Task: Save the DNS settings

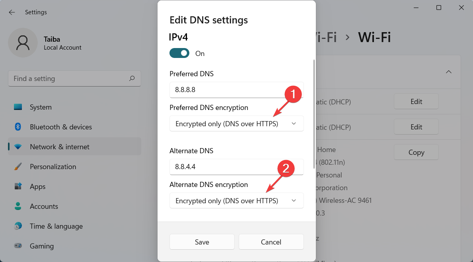Action: point(202,242)
